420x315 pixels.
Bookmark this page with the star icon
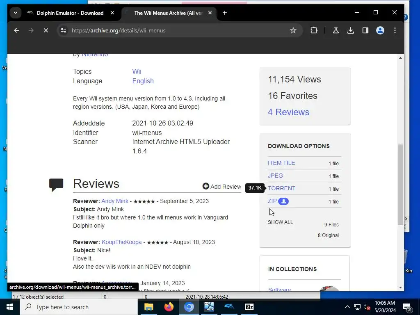293,30
